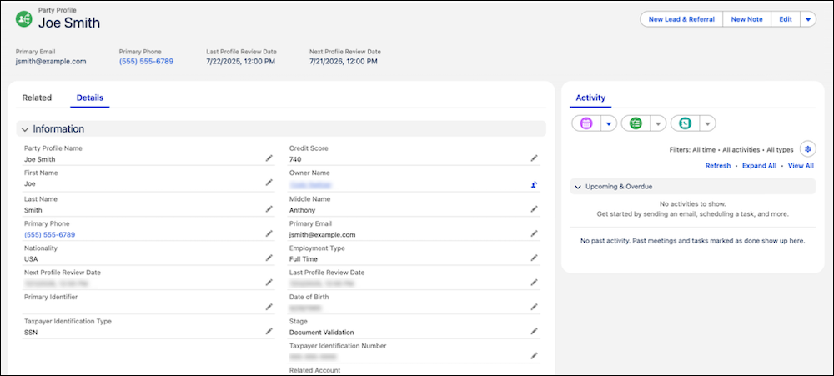Open activity filter settings gear
Screen dimensions: 834x376
pyautogui.click(x=806, y=149)
